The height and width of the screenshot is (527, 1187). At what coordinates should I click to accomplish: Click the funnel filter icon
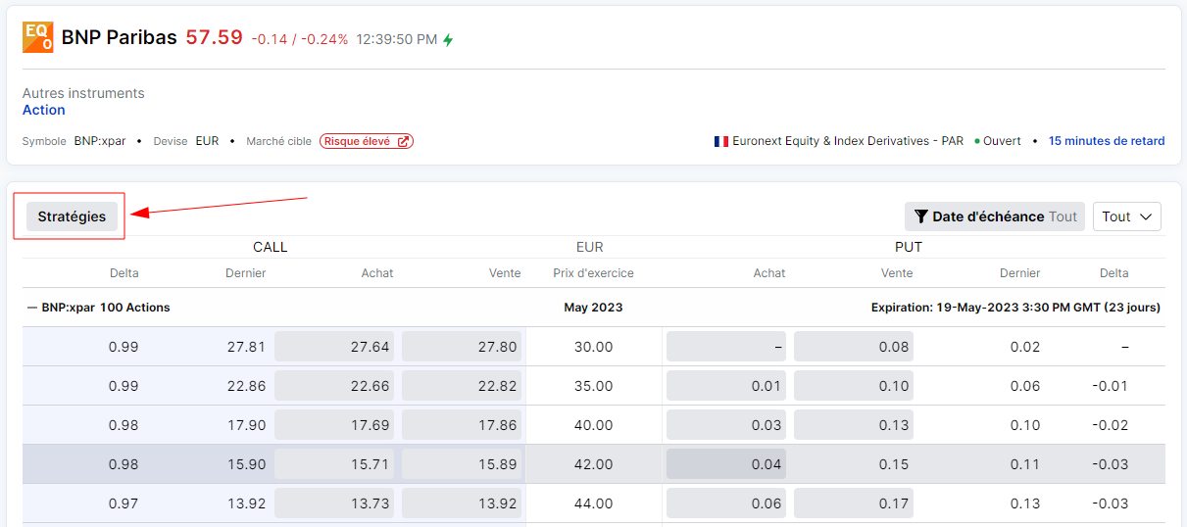click(920, 216)
